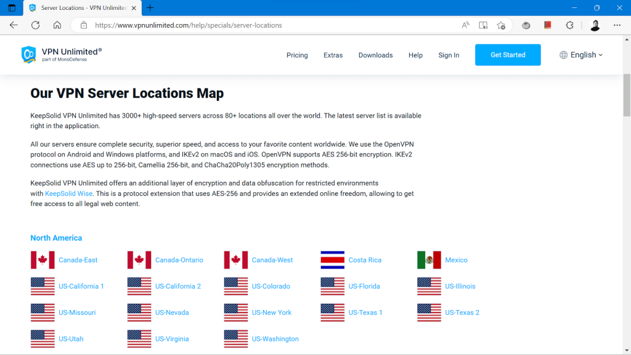Reload the page with refresh icon
This screenshot has height=355, width=631.
(x=35, y=25)
